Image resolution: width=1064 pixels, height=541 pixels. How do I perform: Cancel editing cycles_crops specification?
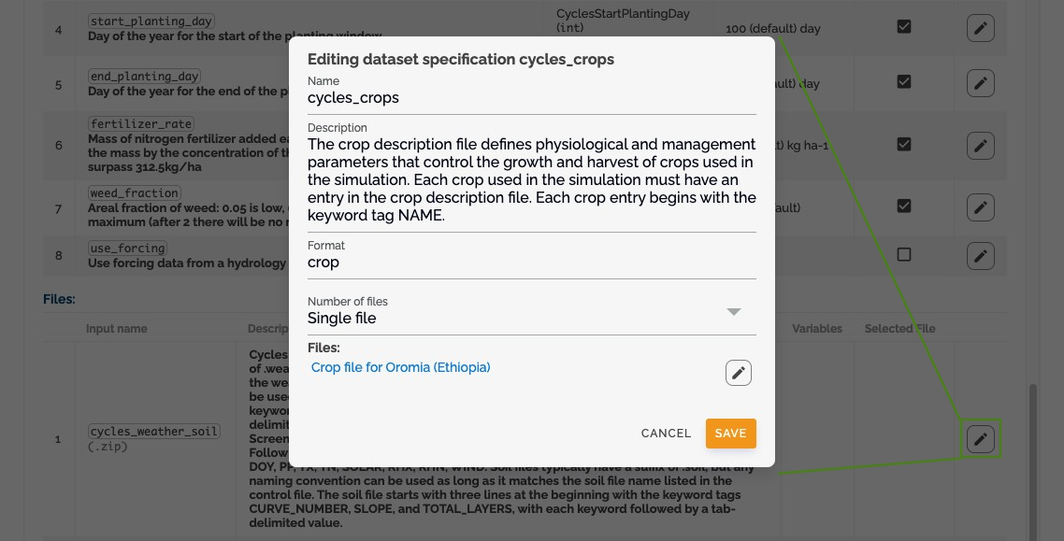pos(666,434)
